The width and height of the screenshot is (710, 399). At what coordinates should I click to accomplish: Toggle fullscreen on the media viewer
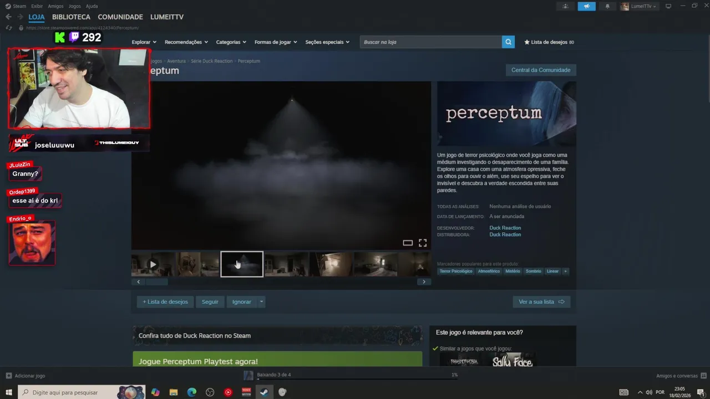click(423, 243)
